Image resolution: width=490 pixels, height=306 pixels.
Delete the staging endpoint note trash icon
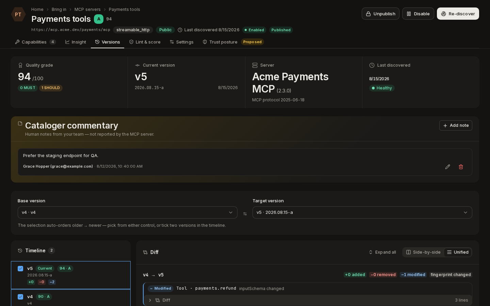[461, 167]
